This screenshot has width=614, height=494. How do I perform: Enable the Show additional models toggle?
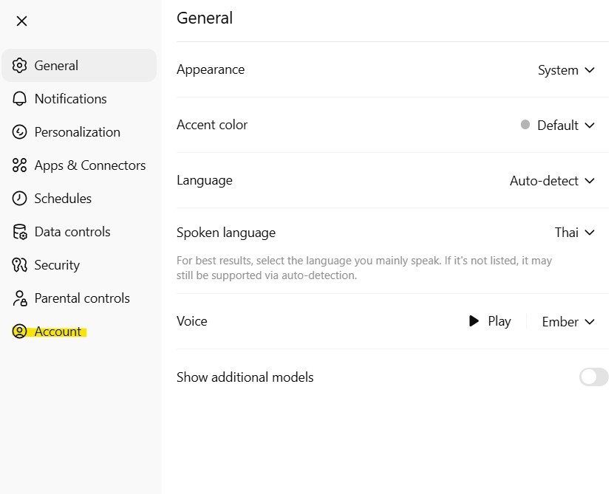(593, 377)
